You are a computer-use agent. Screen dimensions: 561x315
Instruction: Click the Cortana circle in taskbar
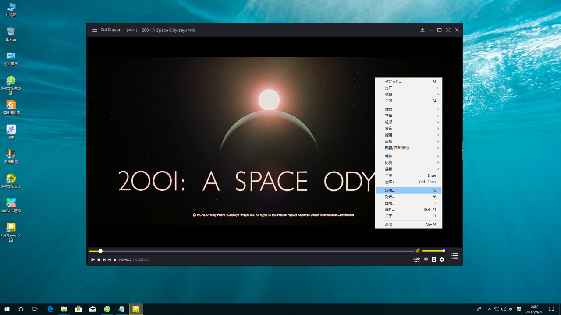(x=21, y=309)
